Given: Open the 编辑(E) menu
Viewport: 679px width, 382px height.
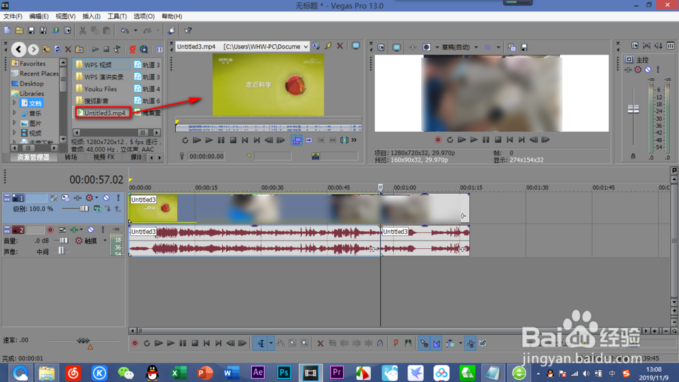Looking at the screenshot, I should click(x=39, y=16).
